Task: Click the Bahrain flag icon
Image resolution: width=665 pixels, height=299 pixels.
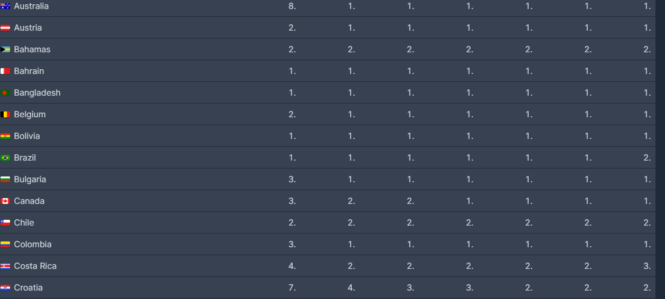Action: coord(5,71)
